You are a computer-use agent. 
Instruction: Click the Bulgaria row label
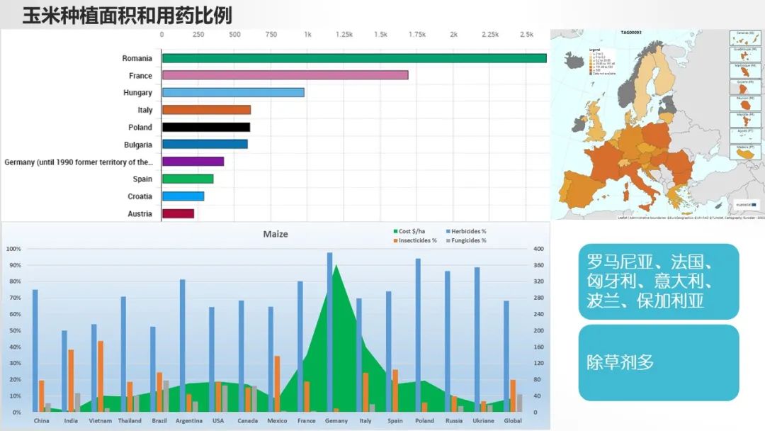click(x=138, y=145)
